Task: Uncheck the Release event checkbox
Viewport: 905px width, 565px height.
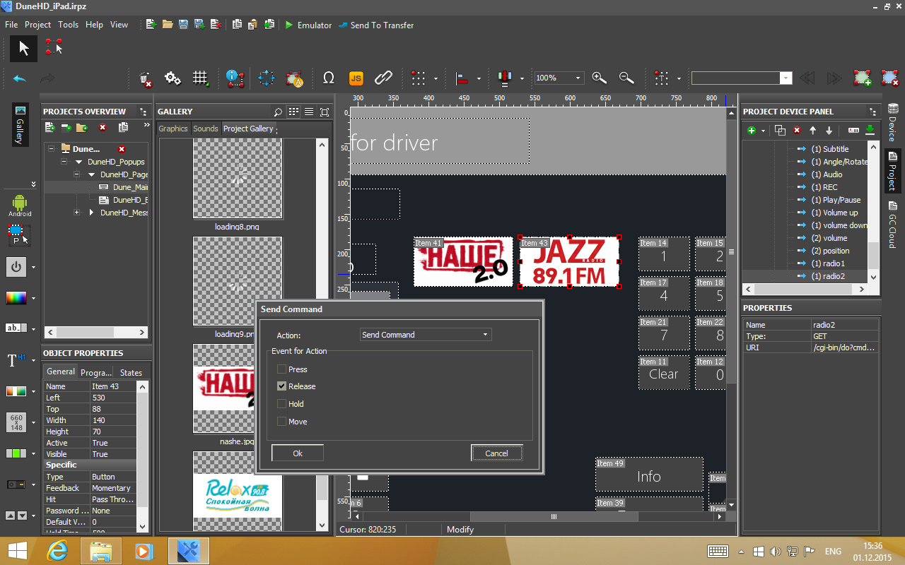Action: (x=282, y=386)
